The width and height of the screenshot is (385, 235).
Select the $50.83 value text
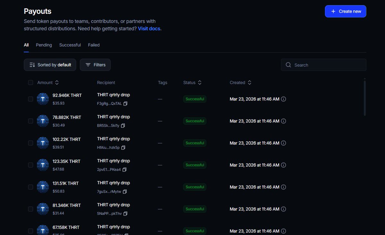click(x=58, y=191)
